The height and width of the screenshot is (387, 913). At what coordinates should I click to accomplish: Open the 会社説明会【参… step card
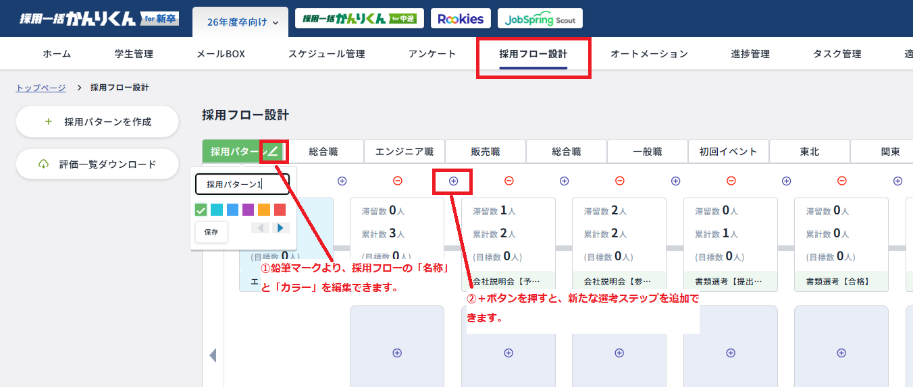[619, 245]
